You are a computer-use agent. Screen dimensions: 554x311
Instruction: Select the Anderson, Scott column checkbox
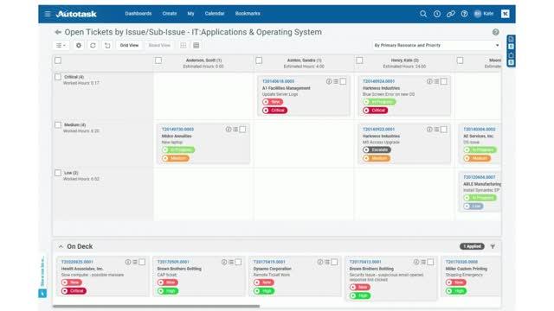[158, 60]
